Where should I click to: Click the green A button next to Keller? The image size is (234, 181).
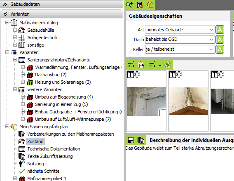(220, 49)
